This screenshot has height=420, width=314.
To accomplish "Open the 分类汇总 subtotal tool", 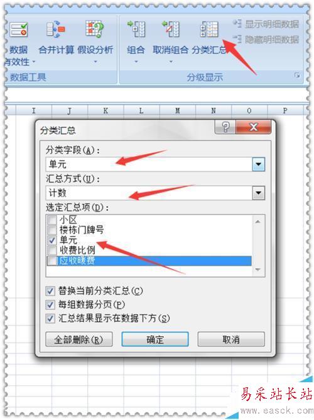I will [209, 29].
